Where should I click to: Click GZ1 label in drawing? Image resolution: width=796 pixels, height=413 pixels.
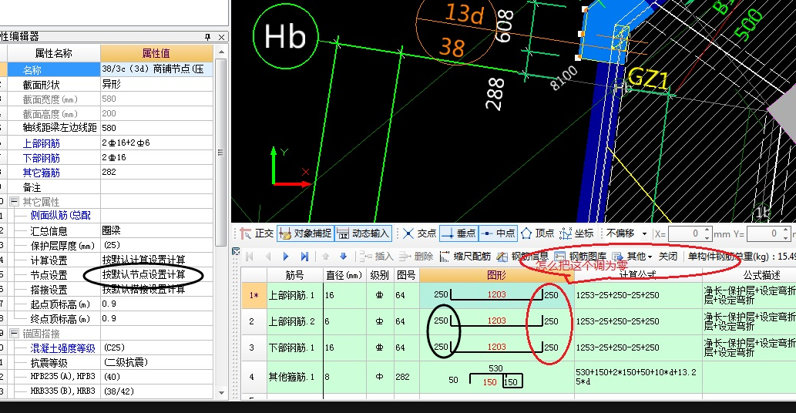click(x=647, y=79)
